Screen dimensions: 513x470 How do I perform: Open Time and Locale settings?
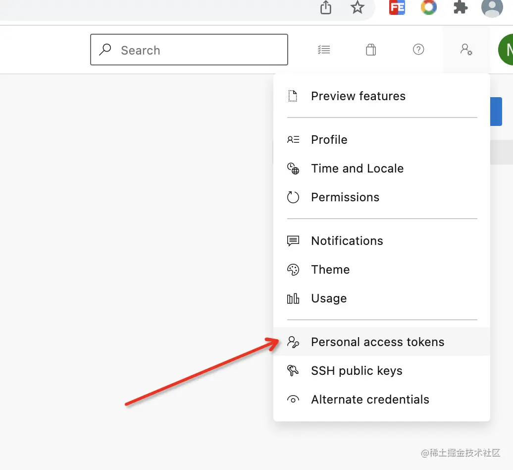pyautogui.click(x=357, y=169)
